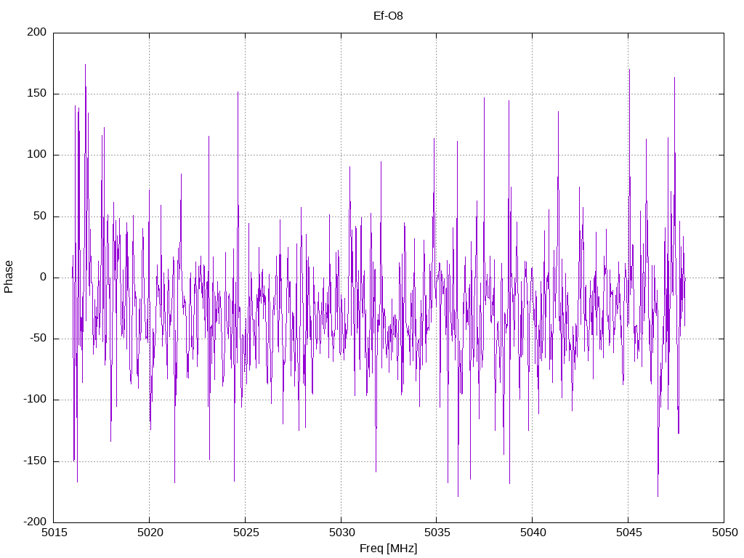Click the x-axis tick label 5035
This screenshot has width=744, height=558.
coord(437,533)
